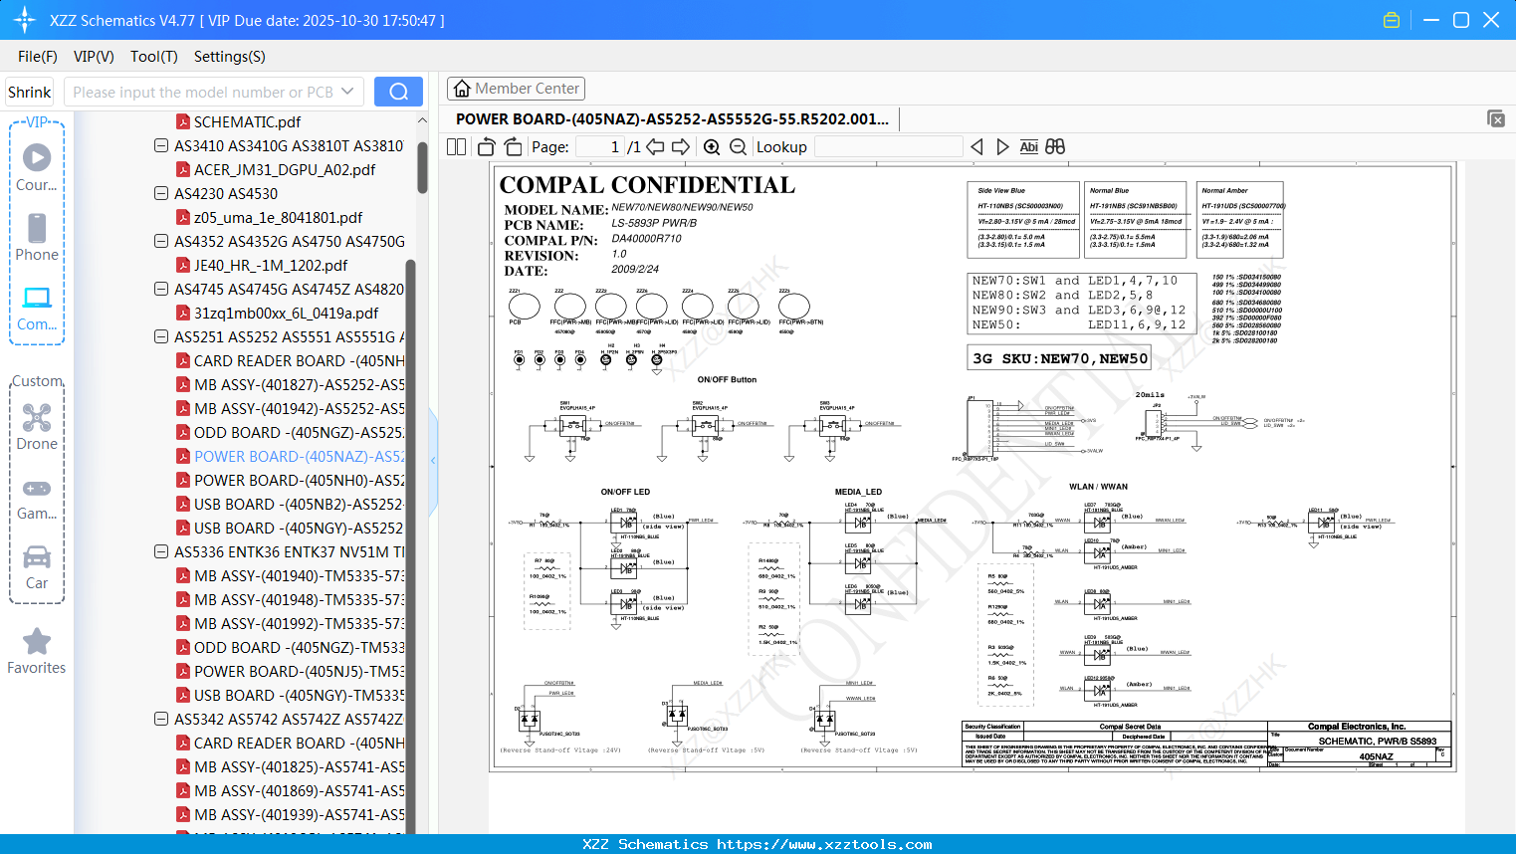The height and width of the screenshot is (854, 1516).
Task: Open POWER BOARD-(405NJ5)-TM53 file
Action: (x=299, y=671)
